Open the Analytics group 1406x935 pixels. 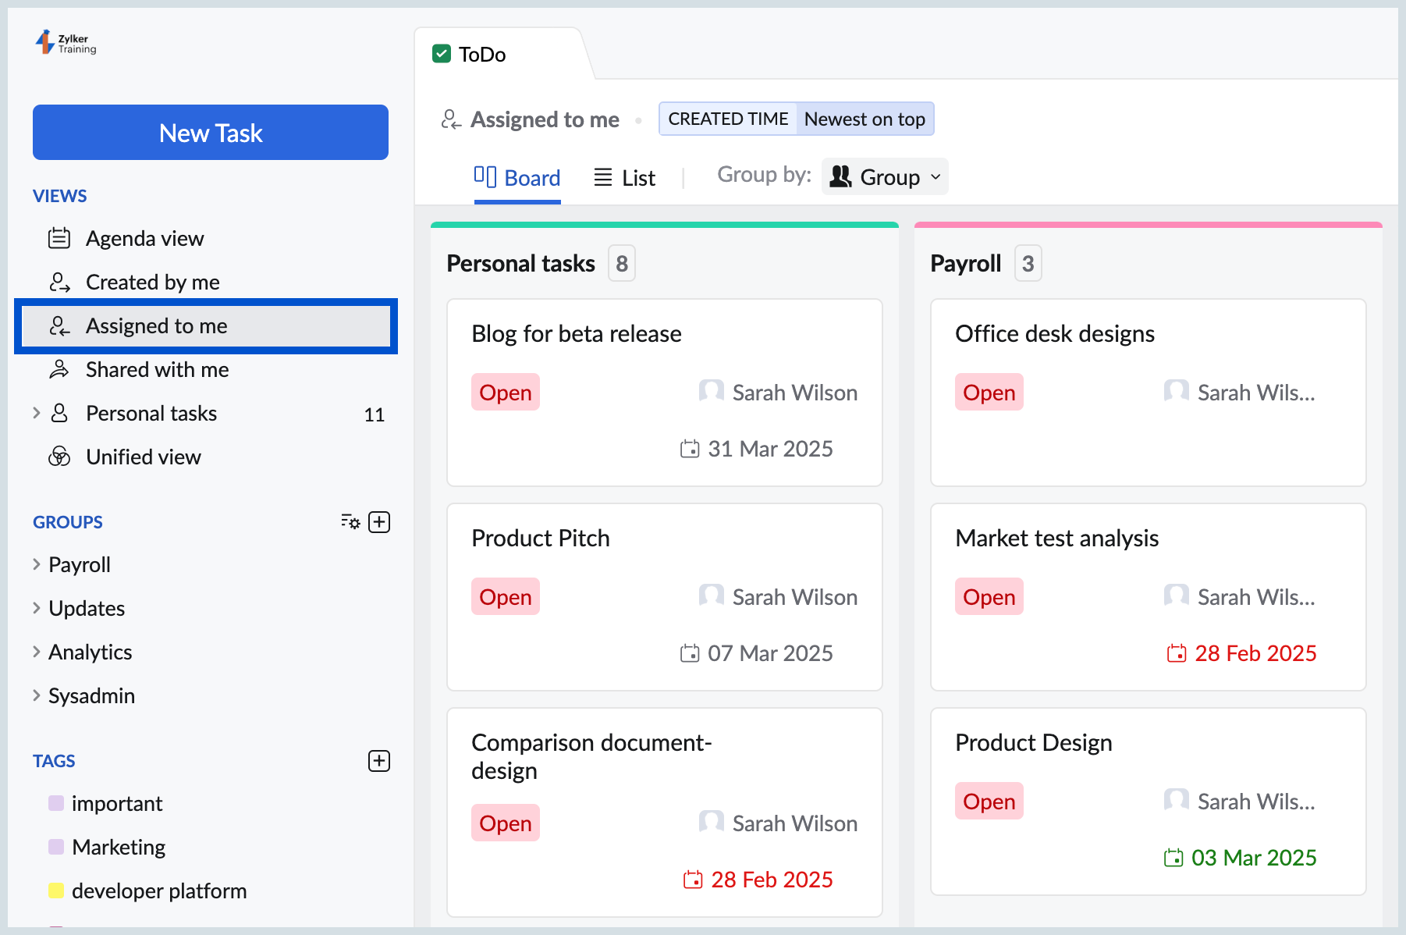pyautogui.click(x=91, y=652)
